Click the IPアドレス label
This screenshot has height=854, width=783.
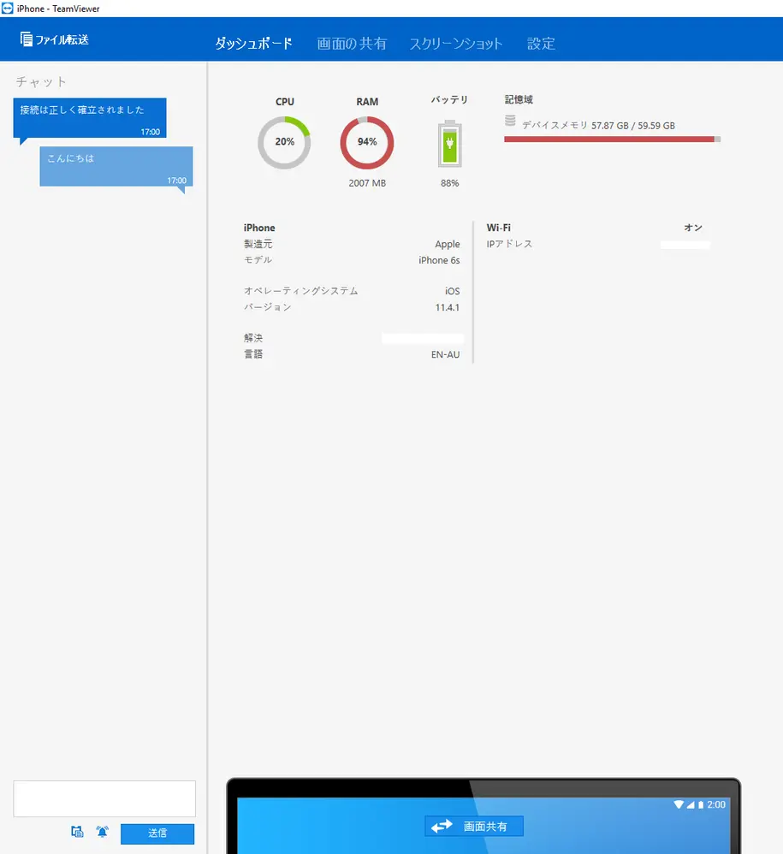point(509,244)
